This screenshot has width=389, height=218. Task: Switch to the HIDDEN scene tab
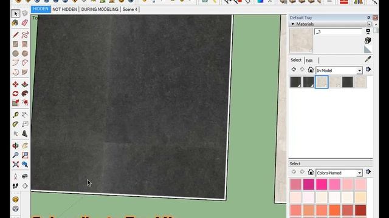click(41, 9)
